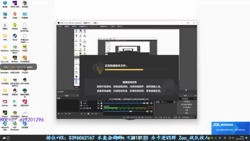
Task: Open the Origin desktop shortcut
Action: coord(15,15)
